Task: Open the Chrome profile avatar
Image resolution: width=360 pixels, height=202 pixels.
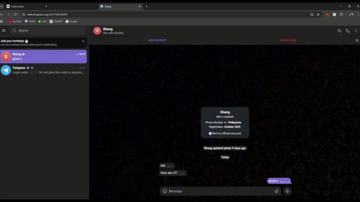Action: (x=351, y=15)
